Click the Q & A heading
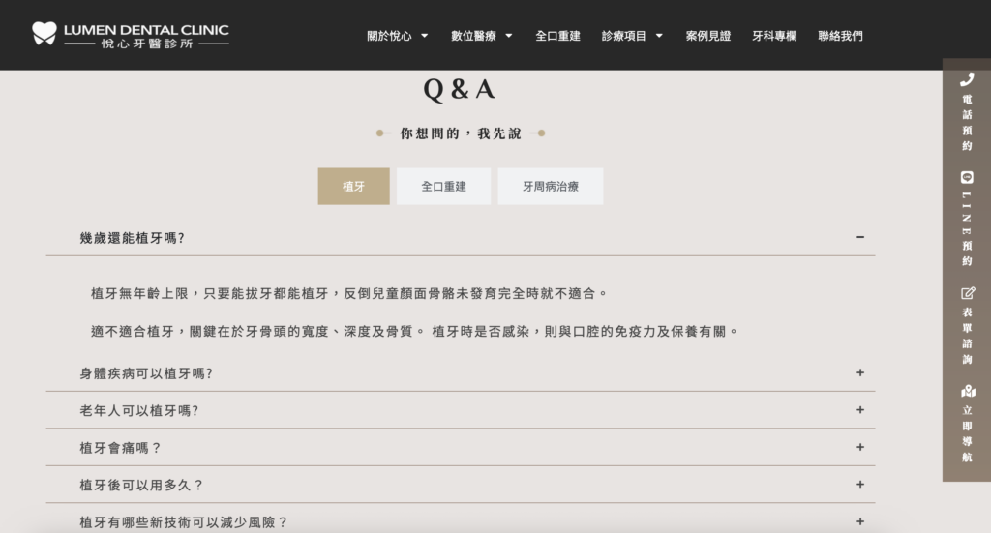Viewport: 991px width, 533px height. [460, 89]
